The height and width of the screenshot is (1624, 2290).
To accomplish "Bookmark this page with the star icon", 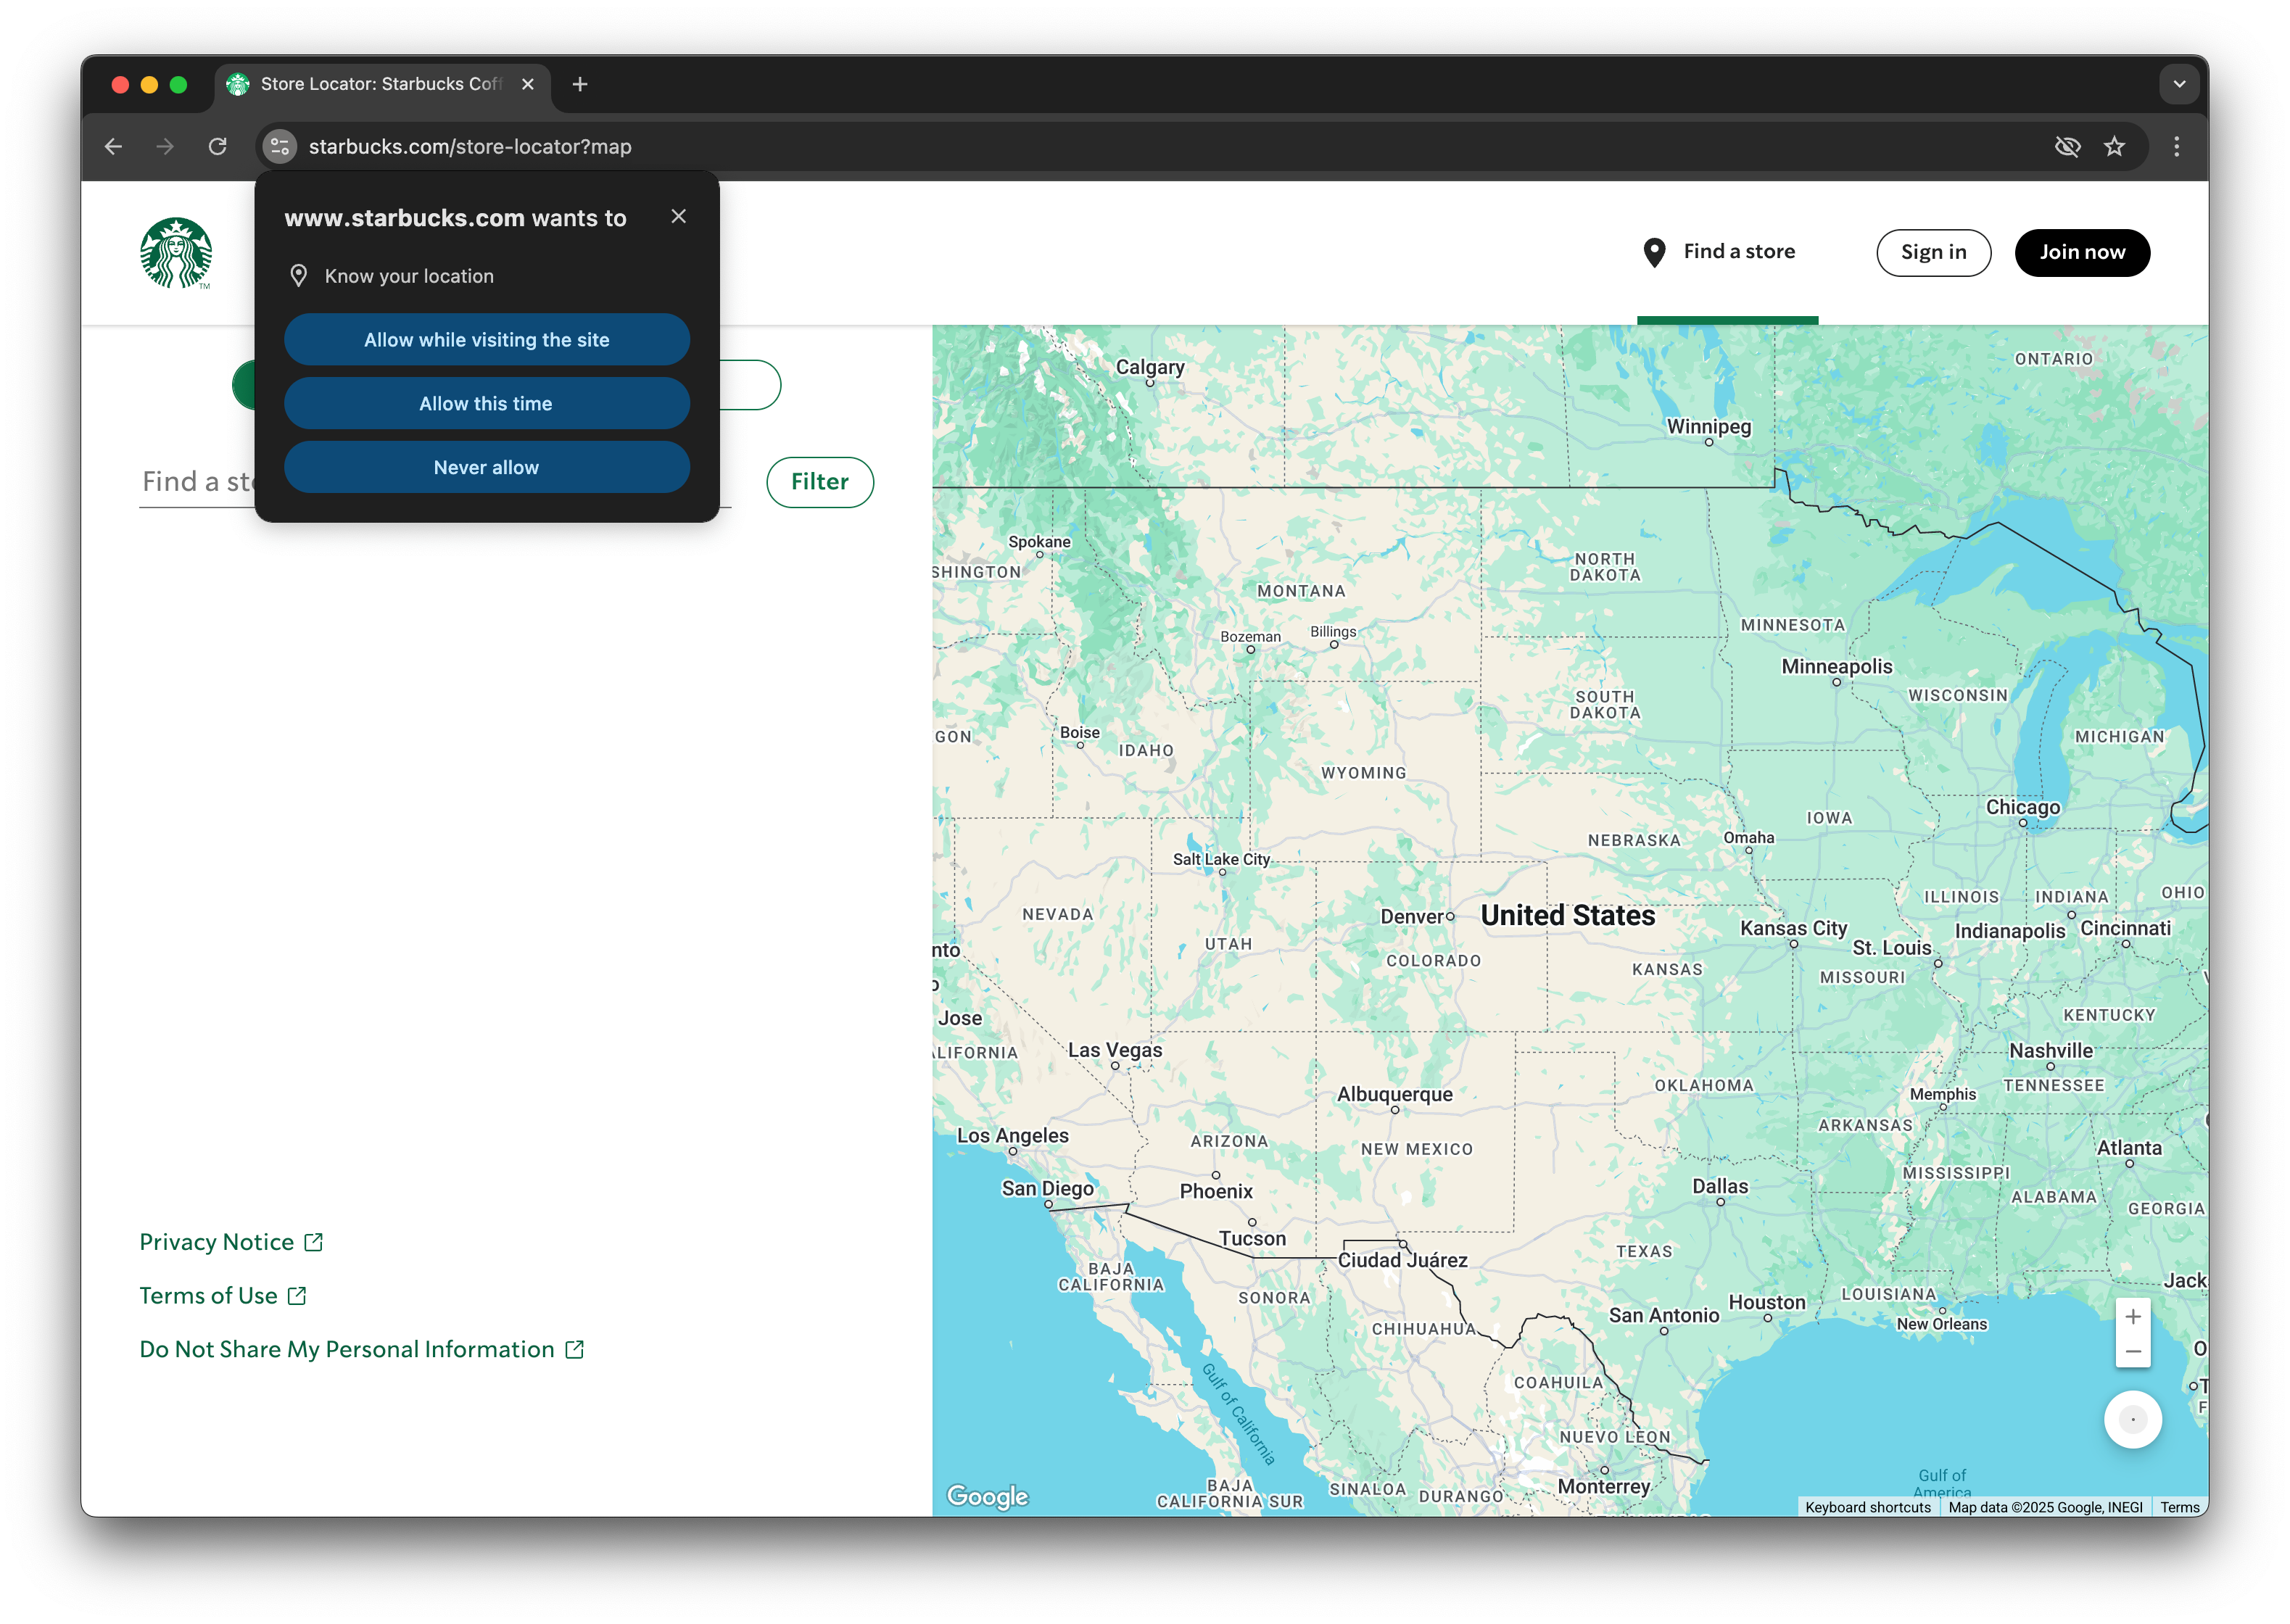I will click(2114, 147).
